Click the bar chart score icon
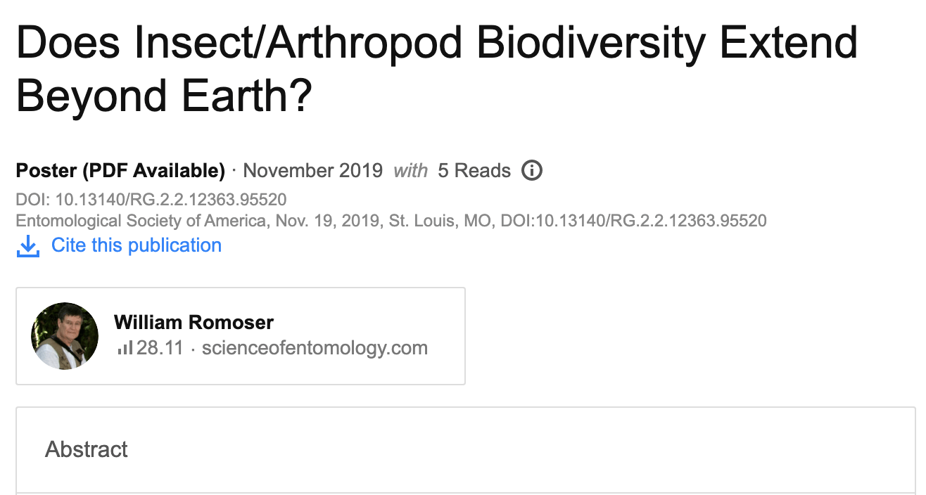Image resolution: width=926 pixels, height=495 pixels. click(x=125, y=347)
